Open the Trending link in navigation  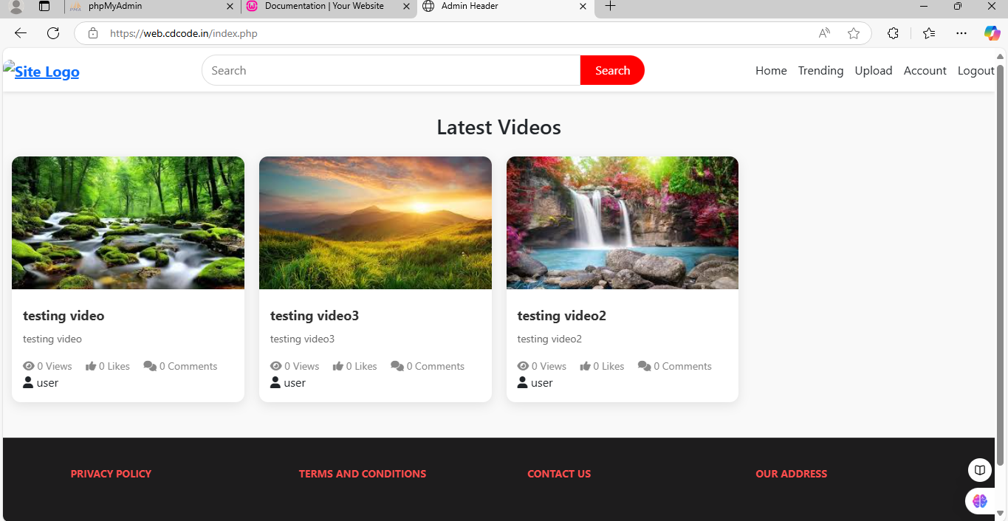coord(820,71)
